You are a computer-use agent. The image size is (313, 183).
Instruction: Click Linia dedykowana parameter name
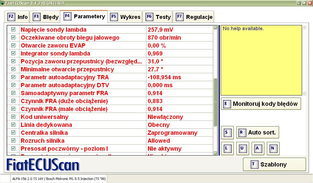coord(46,125)
